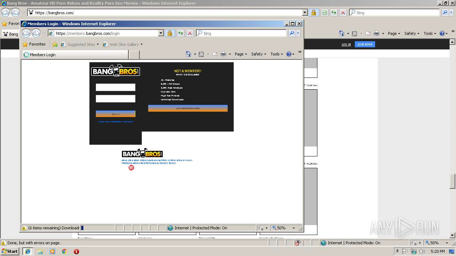This screenshot has width=456, height=256.
Task: Go forward in Members Login window
Action: point(36,33)
